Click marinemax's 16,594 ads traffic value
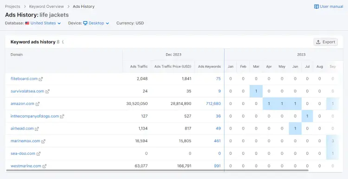Screen dimensions: 348x179 141,141
